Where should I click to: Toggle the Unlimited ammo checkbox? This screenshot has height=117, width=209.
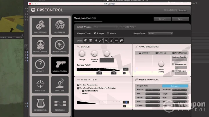140,53
